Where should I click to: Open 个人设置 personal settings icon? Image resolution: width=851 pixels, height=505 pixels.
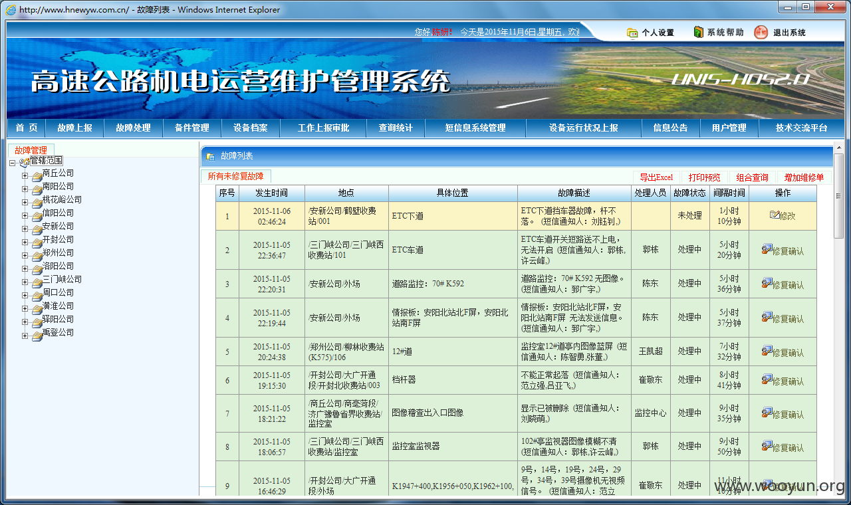tap(632, 33)
